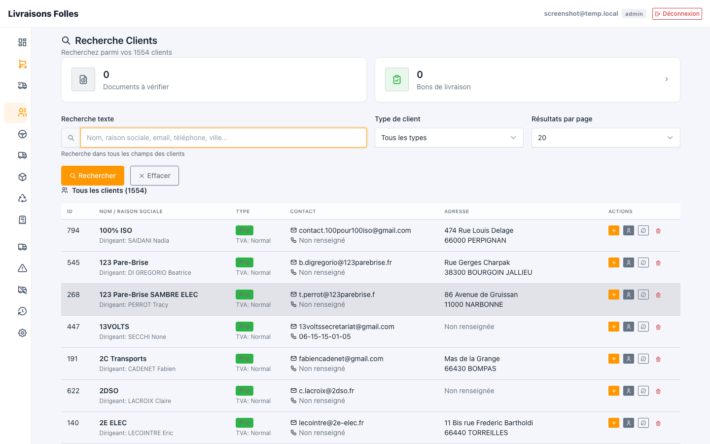
Task: Click address 86 Avenue de Gruissan
Action: click(x=481, y=295)
